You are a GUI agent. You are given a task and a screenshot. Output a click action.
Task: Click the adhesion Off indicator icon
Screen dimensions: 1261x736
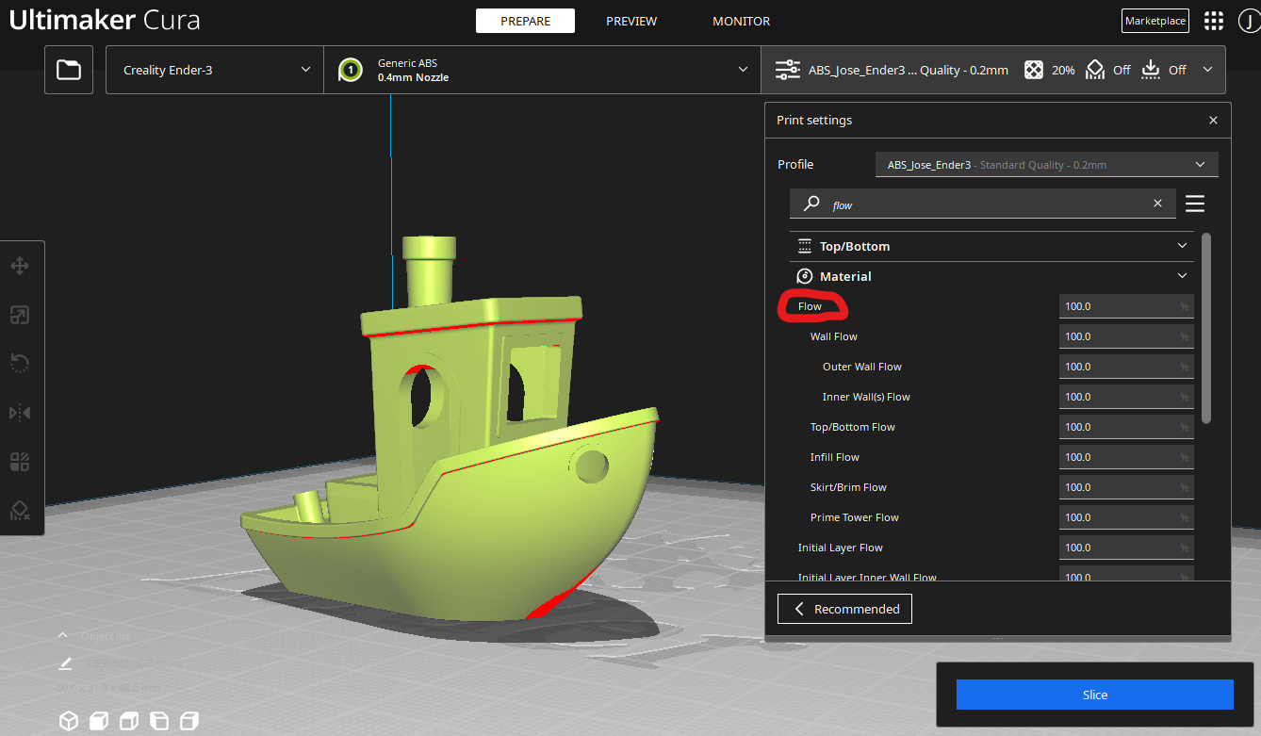[1151, 70]
